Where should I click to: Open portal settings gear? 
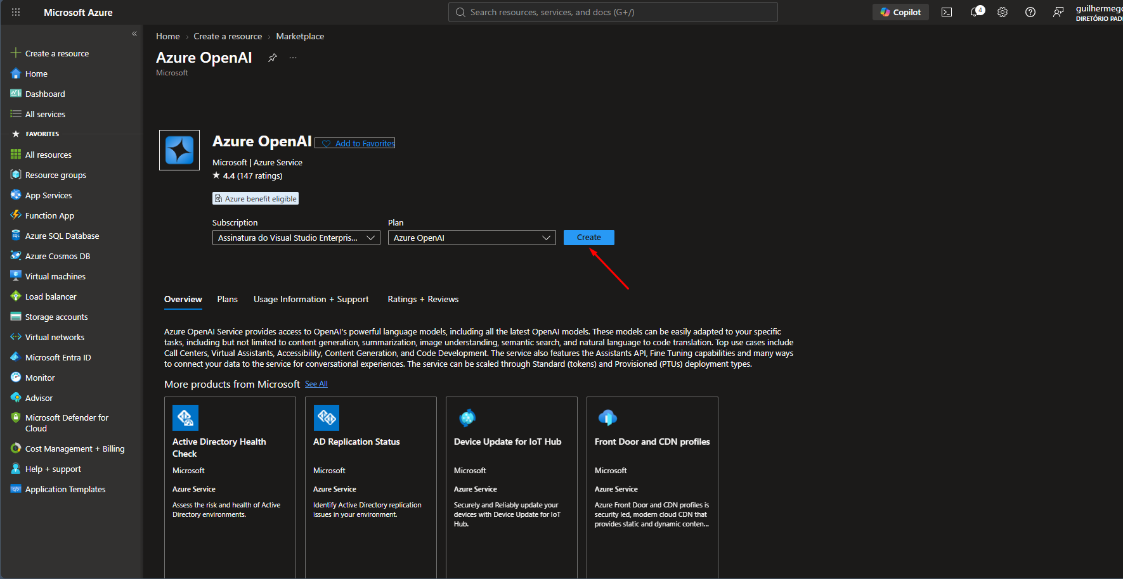[x=1003, y=12]
